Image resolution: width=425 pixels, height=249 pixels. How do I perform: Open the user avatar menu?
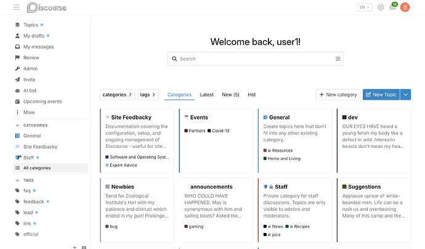pos(405,7)
